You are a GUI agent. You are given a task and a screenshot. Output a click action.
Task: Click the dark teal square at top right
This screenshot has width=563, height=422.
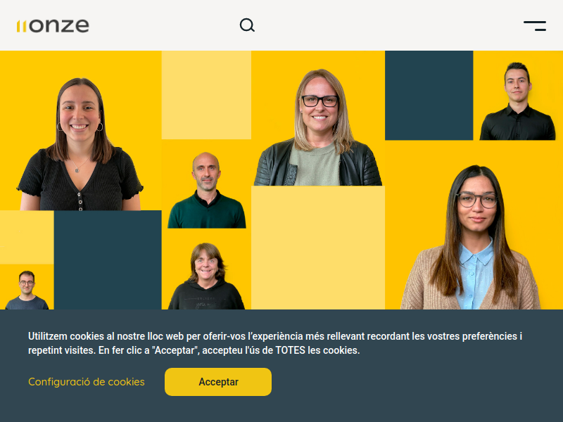[429, 95]
